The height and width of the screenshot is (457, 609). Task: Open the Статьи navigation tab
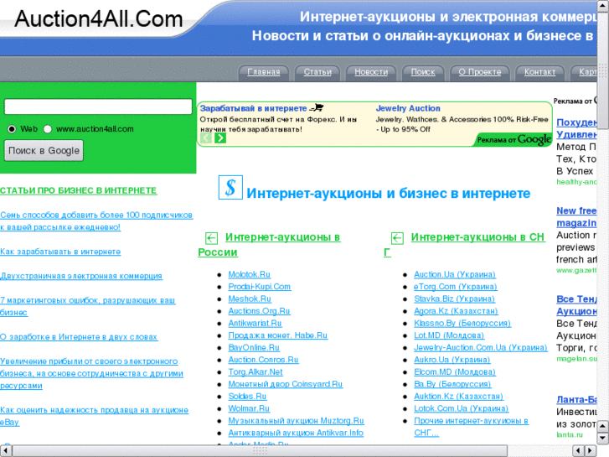tap(317, 72)
